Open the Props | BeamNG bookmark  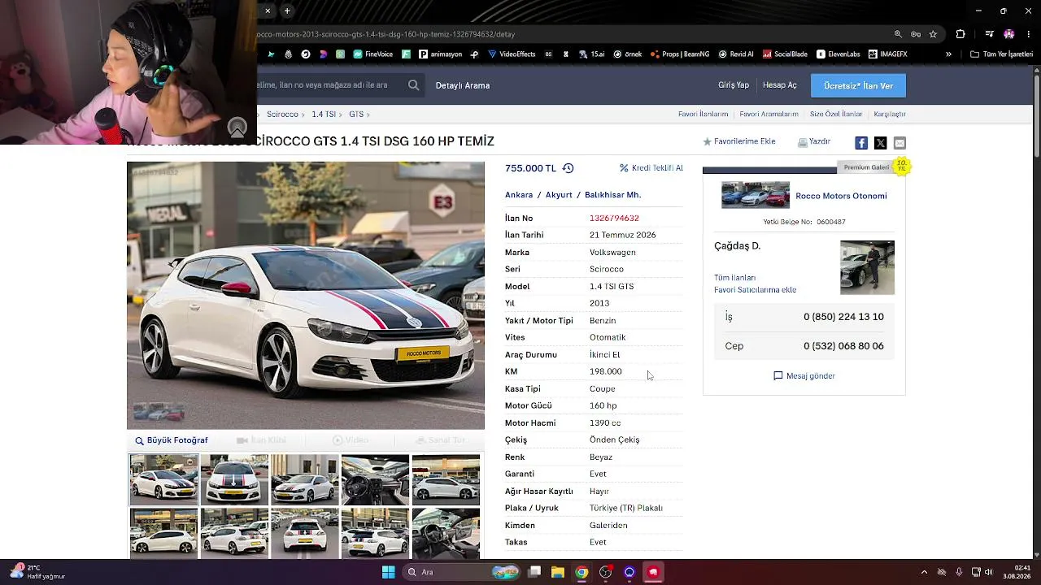(x=680, y=54)
